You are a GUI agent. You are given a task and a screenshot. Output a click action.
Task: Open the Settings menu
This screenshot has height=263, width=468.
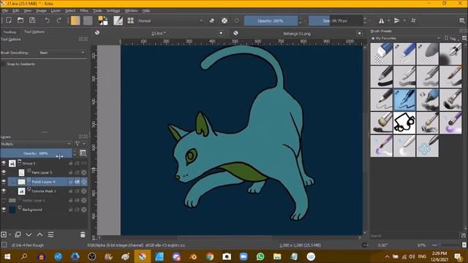tap(113, 10)
